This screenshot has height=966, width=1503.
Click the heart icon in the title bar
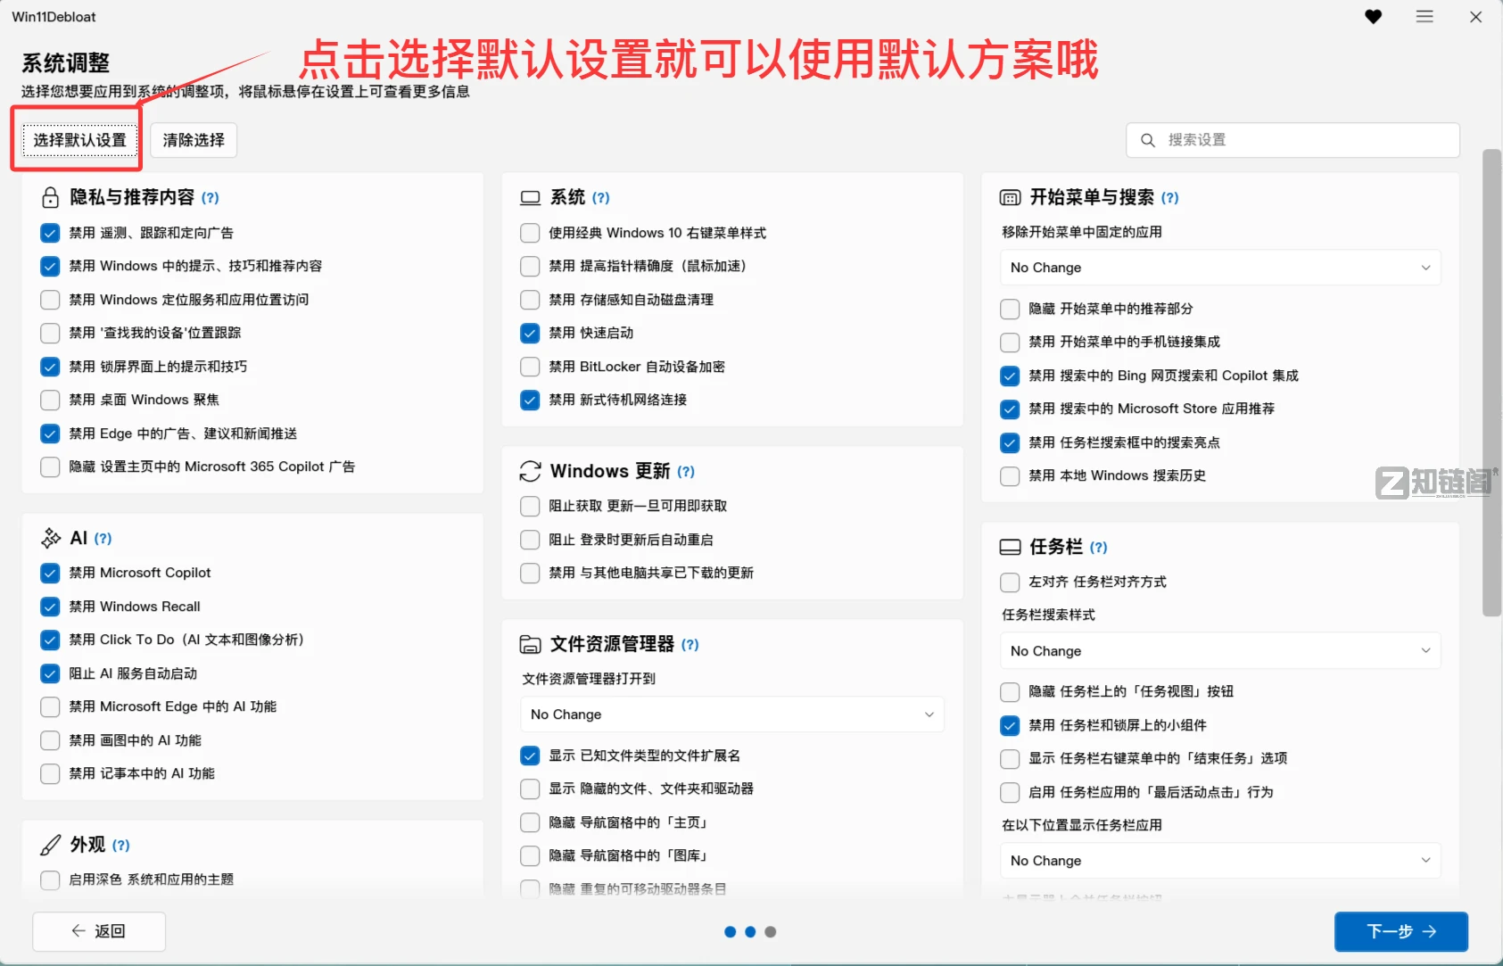pyautogui.click(x=1373, y=16)
